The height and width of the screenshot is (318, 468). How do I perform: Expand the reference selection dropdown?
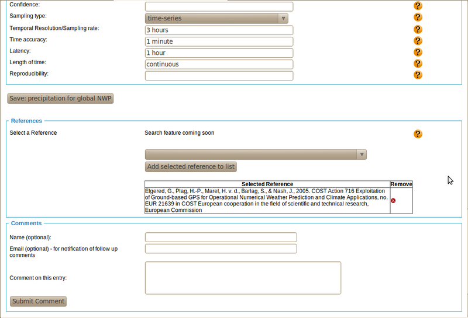[256, 155]
